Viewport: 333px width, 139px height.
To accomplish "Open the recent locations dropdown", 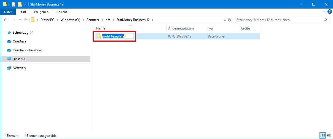I will [20, 20].
